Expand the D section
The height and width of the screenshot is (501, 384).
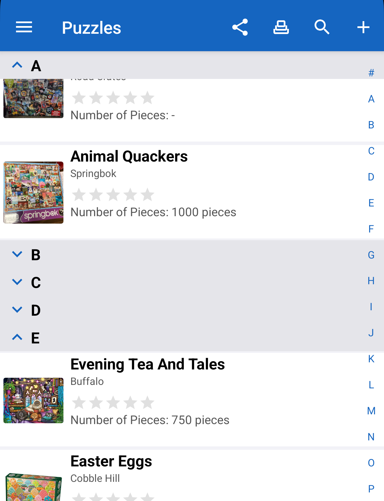point(17,310)
